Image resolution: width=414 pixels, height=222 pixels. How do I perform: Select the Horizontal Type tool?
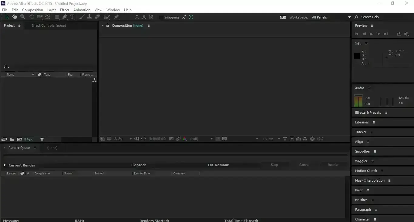pyautogui.click(x=72, y=17)
